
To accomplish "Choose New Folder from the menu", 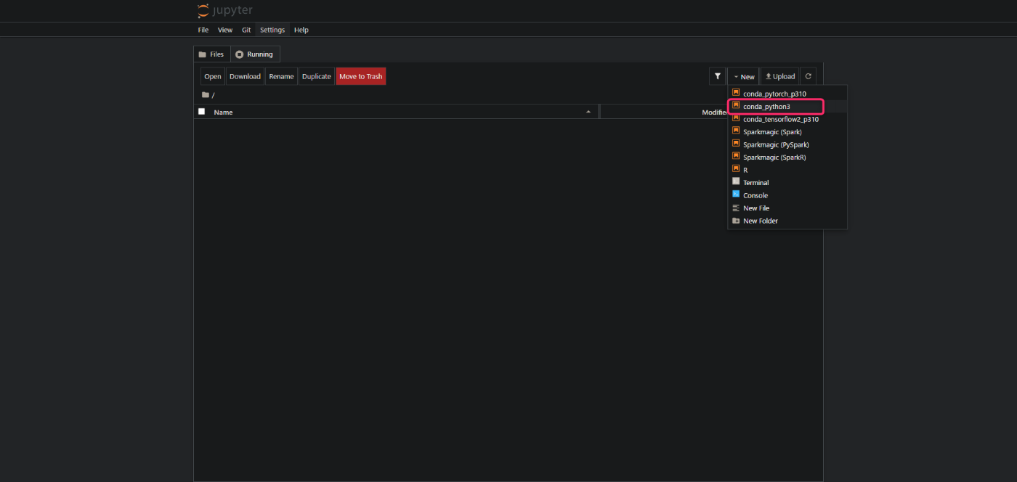I will (x=787, y=221).
